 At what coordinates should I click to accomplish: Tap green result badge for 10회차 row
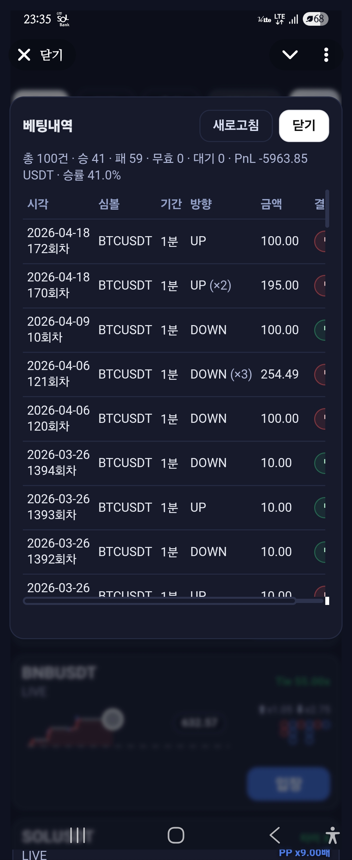click(320, 330)
